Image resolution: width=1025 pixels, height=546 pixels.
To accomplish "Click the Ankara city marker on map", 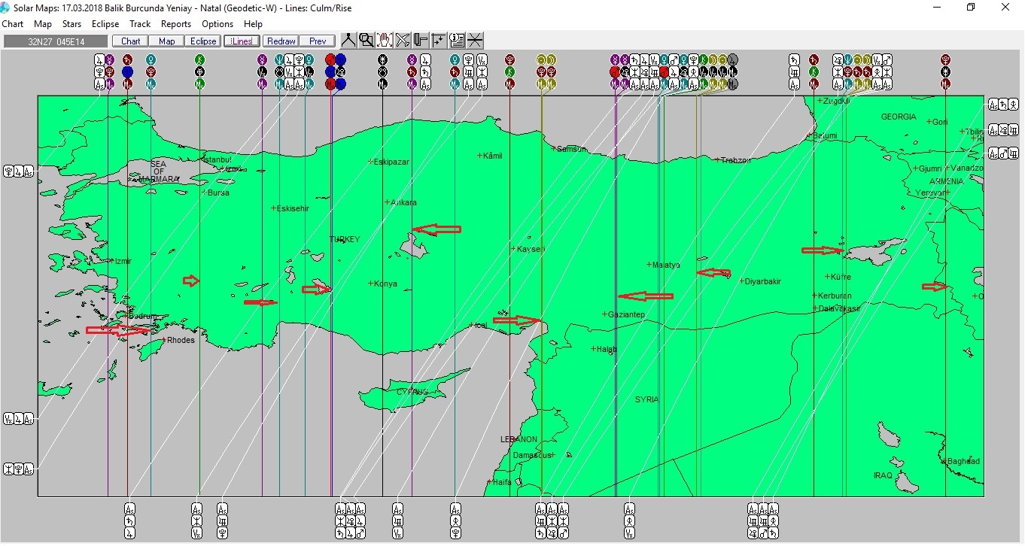I will pyautogui.click(x=388, y=202).
